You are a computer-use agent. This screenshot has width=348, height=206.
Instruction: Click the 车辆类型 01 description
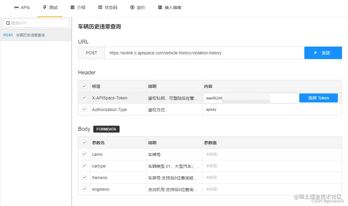point(174,166)
